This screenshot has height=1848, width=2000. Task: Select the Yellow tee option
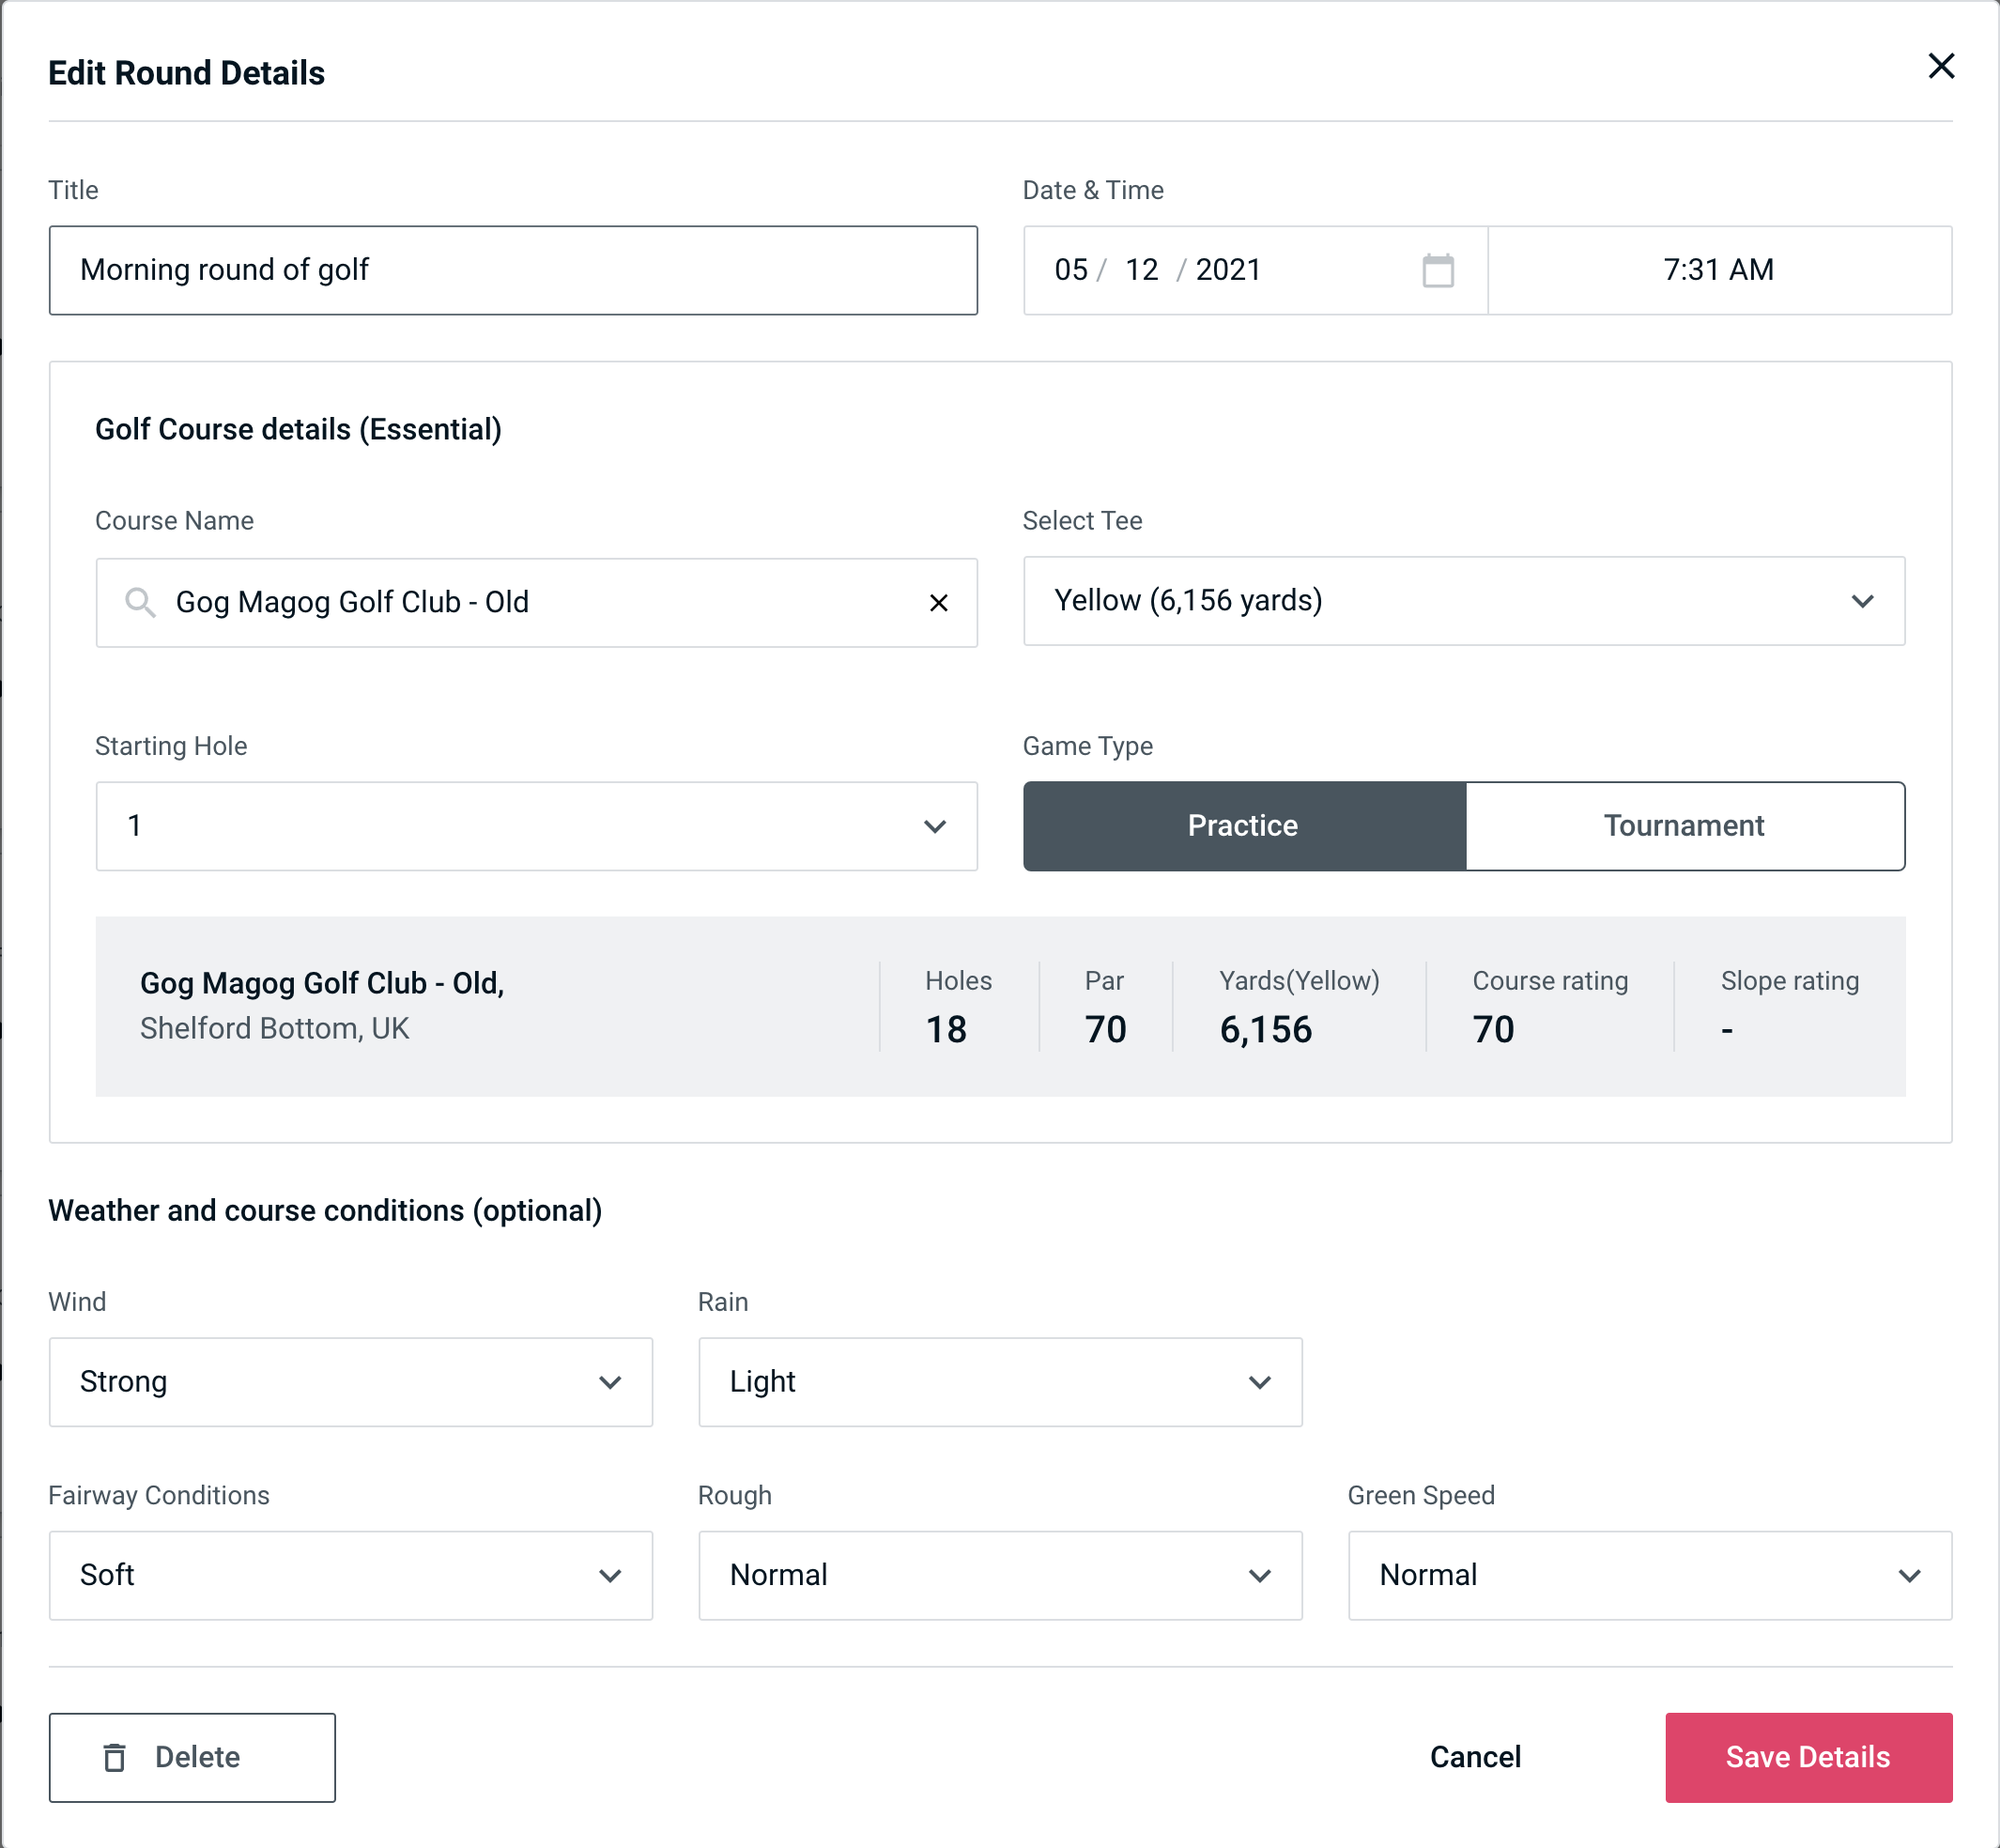(1462, 601)
